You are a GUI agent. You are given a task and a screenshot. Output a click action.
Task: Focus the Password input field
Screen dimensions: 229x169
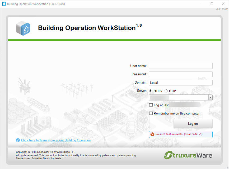(x=181, y=74)
